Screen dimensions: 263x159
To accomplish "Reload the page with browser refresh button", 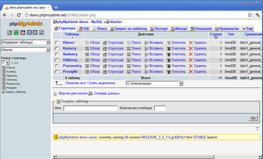I will (19, 15).
